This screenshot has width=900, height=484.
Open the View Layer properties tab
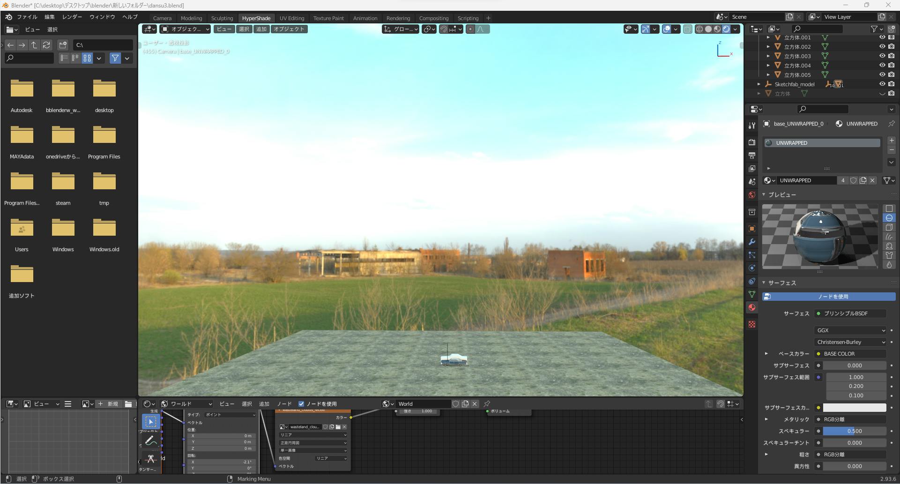tap(752, 169)
